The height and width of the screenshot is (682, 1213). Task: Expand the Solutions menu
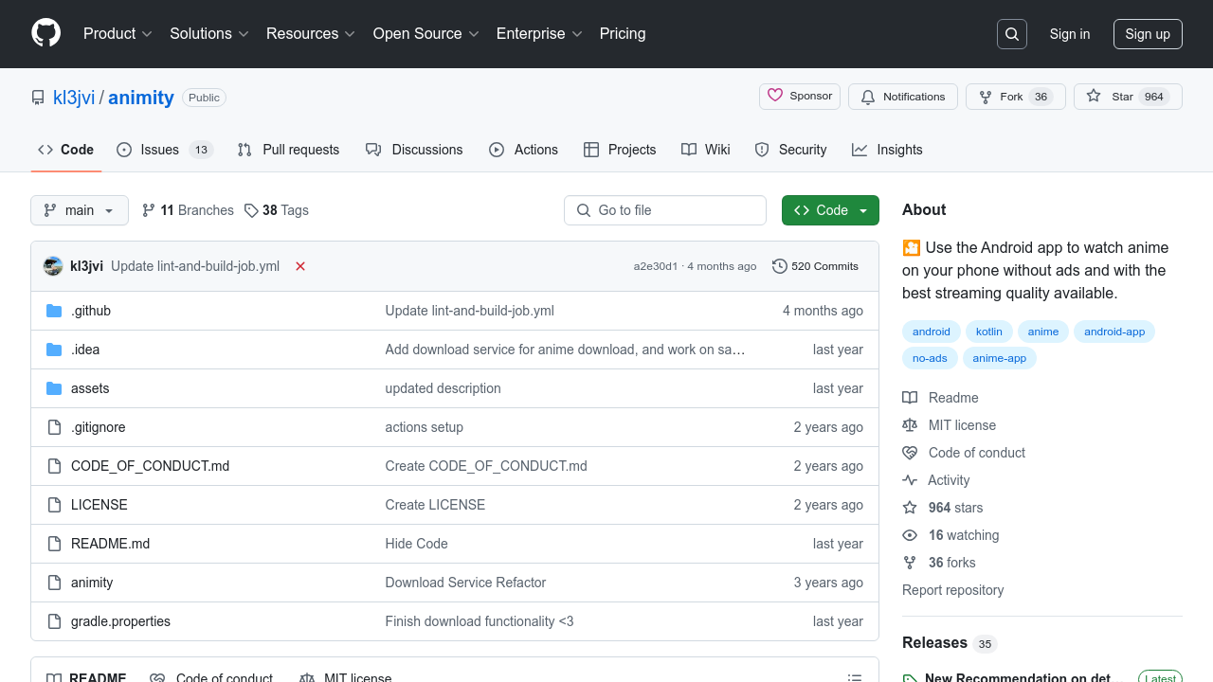tap(209, 33)
